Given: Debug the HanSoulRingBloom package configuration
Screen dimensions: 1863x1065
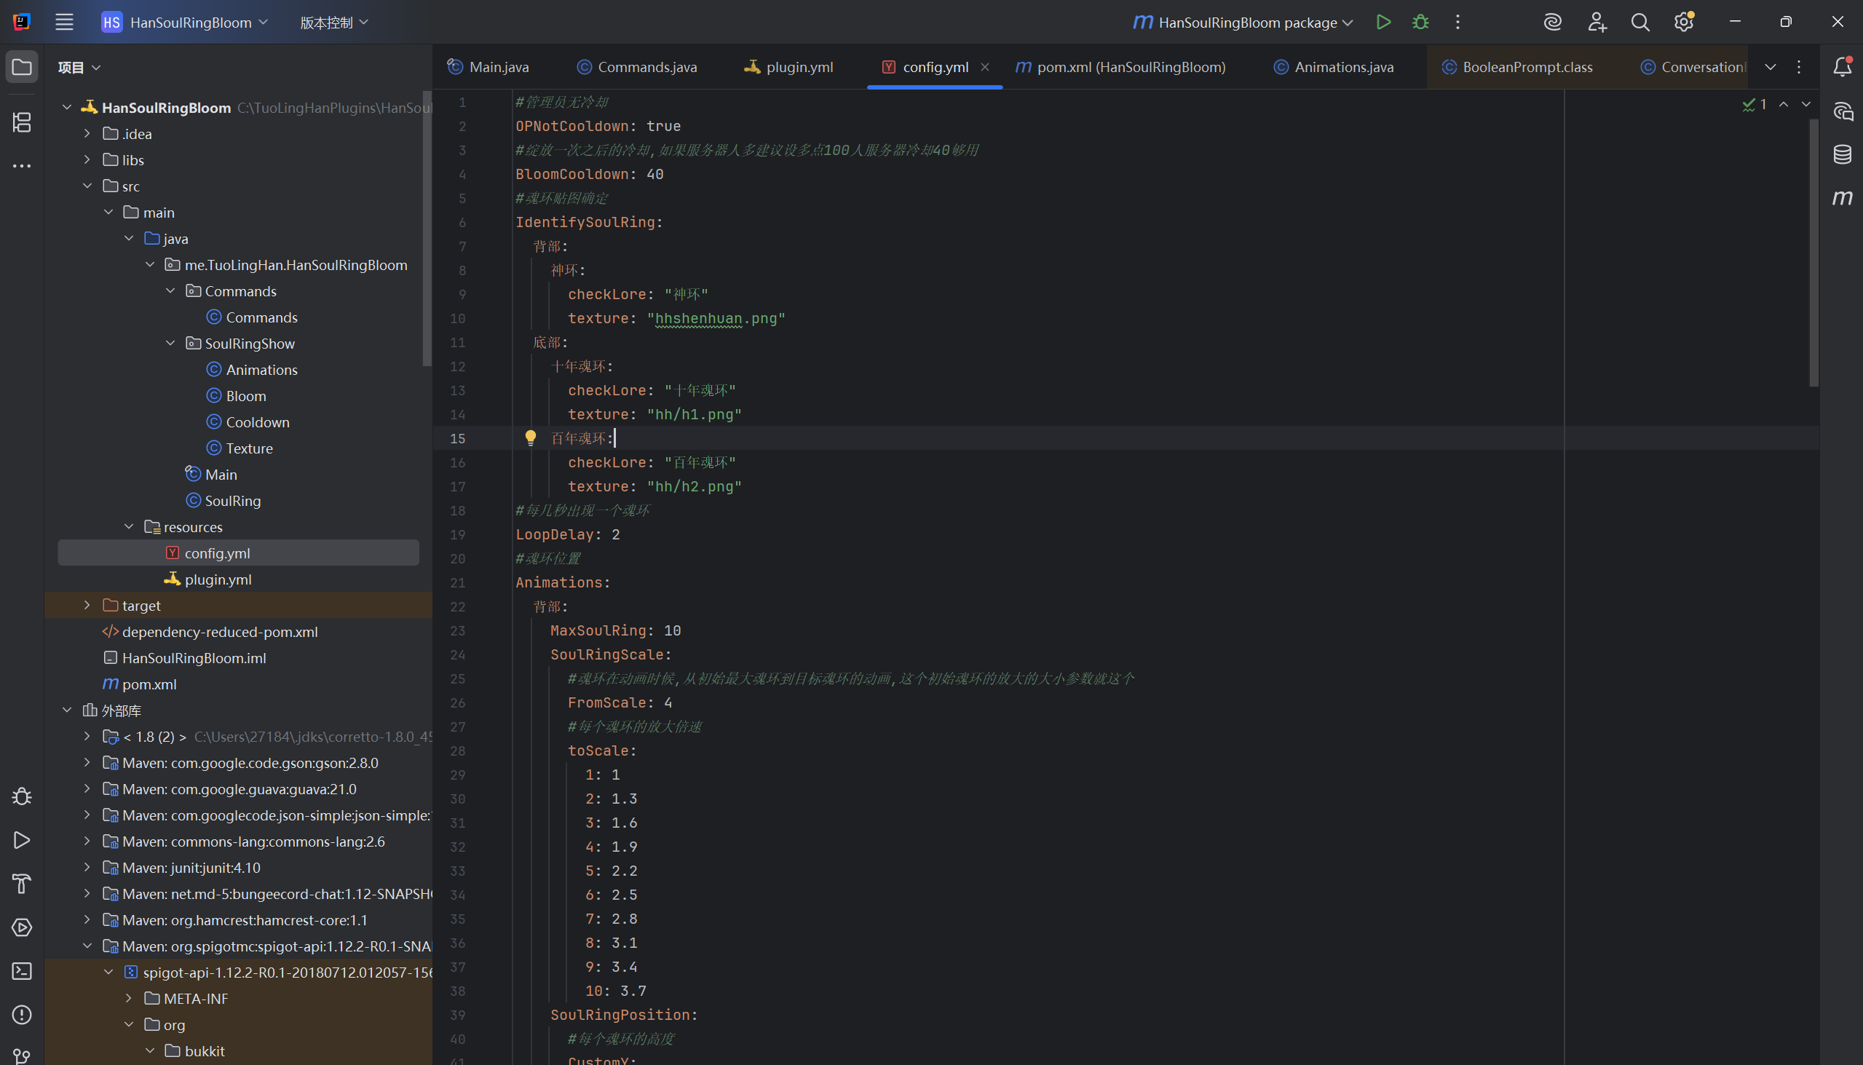Looking at the screenshot, I should [x=1420, y=22].
